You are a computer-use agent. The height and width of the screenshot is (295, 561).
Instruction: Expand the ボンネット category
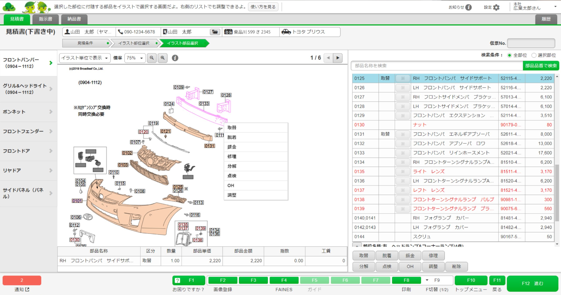pyautogui.click(x=28, y=112)
